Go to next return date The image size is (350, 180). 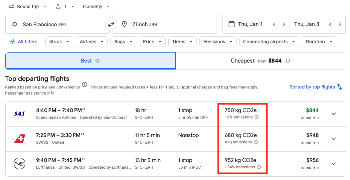340,24
